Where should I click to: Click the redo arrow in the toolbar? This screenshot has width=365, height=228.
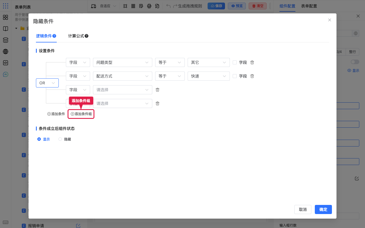pyautogui.click(x=175, y=6)
